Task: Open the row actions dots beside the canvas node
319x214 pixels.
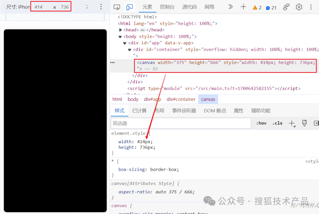Action: tap(113, 63)
